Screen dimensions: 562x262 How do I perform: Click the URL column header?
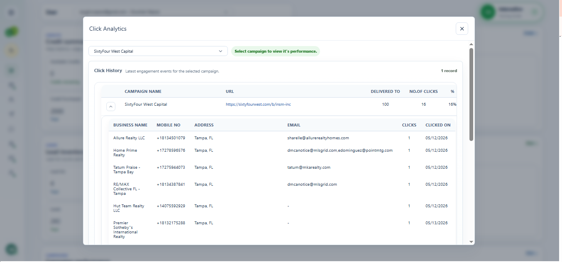coord(230,92)
